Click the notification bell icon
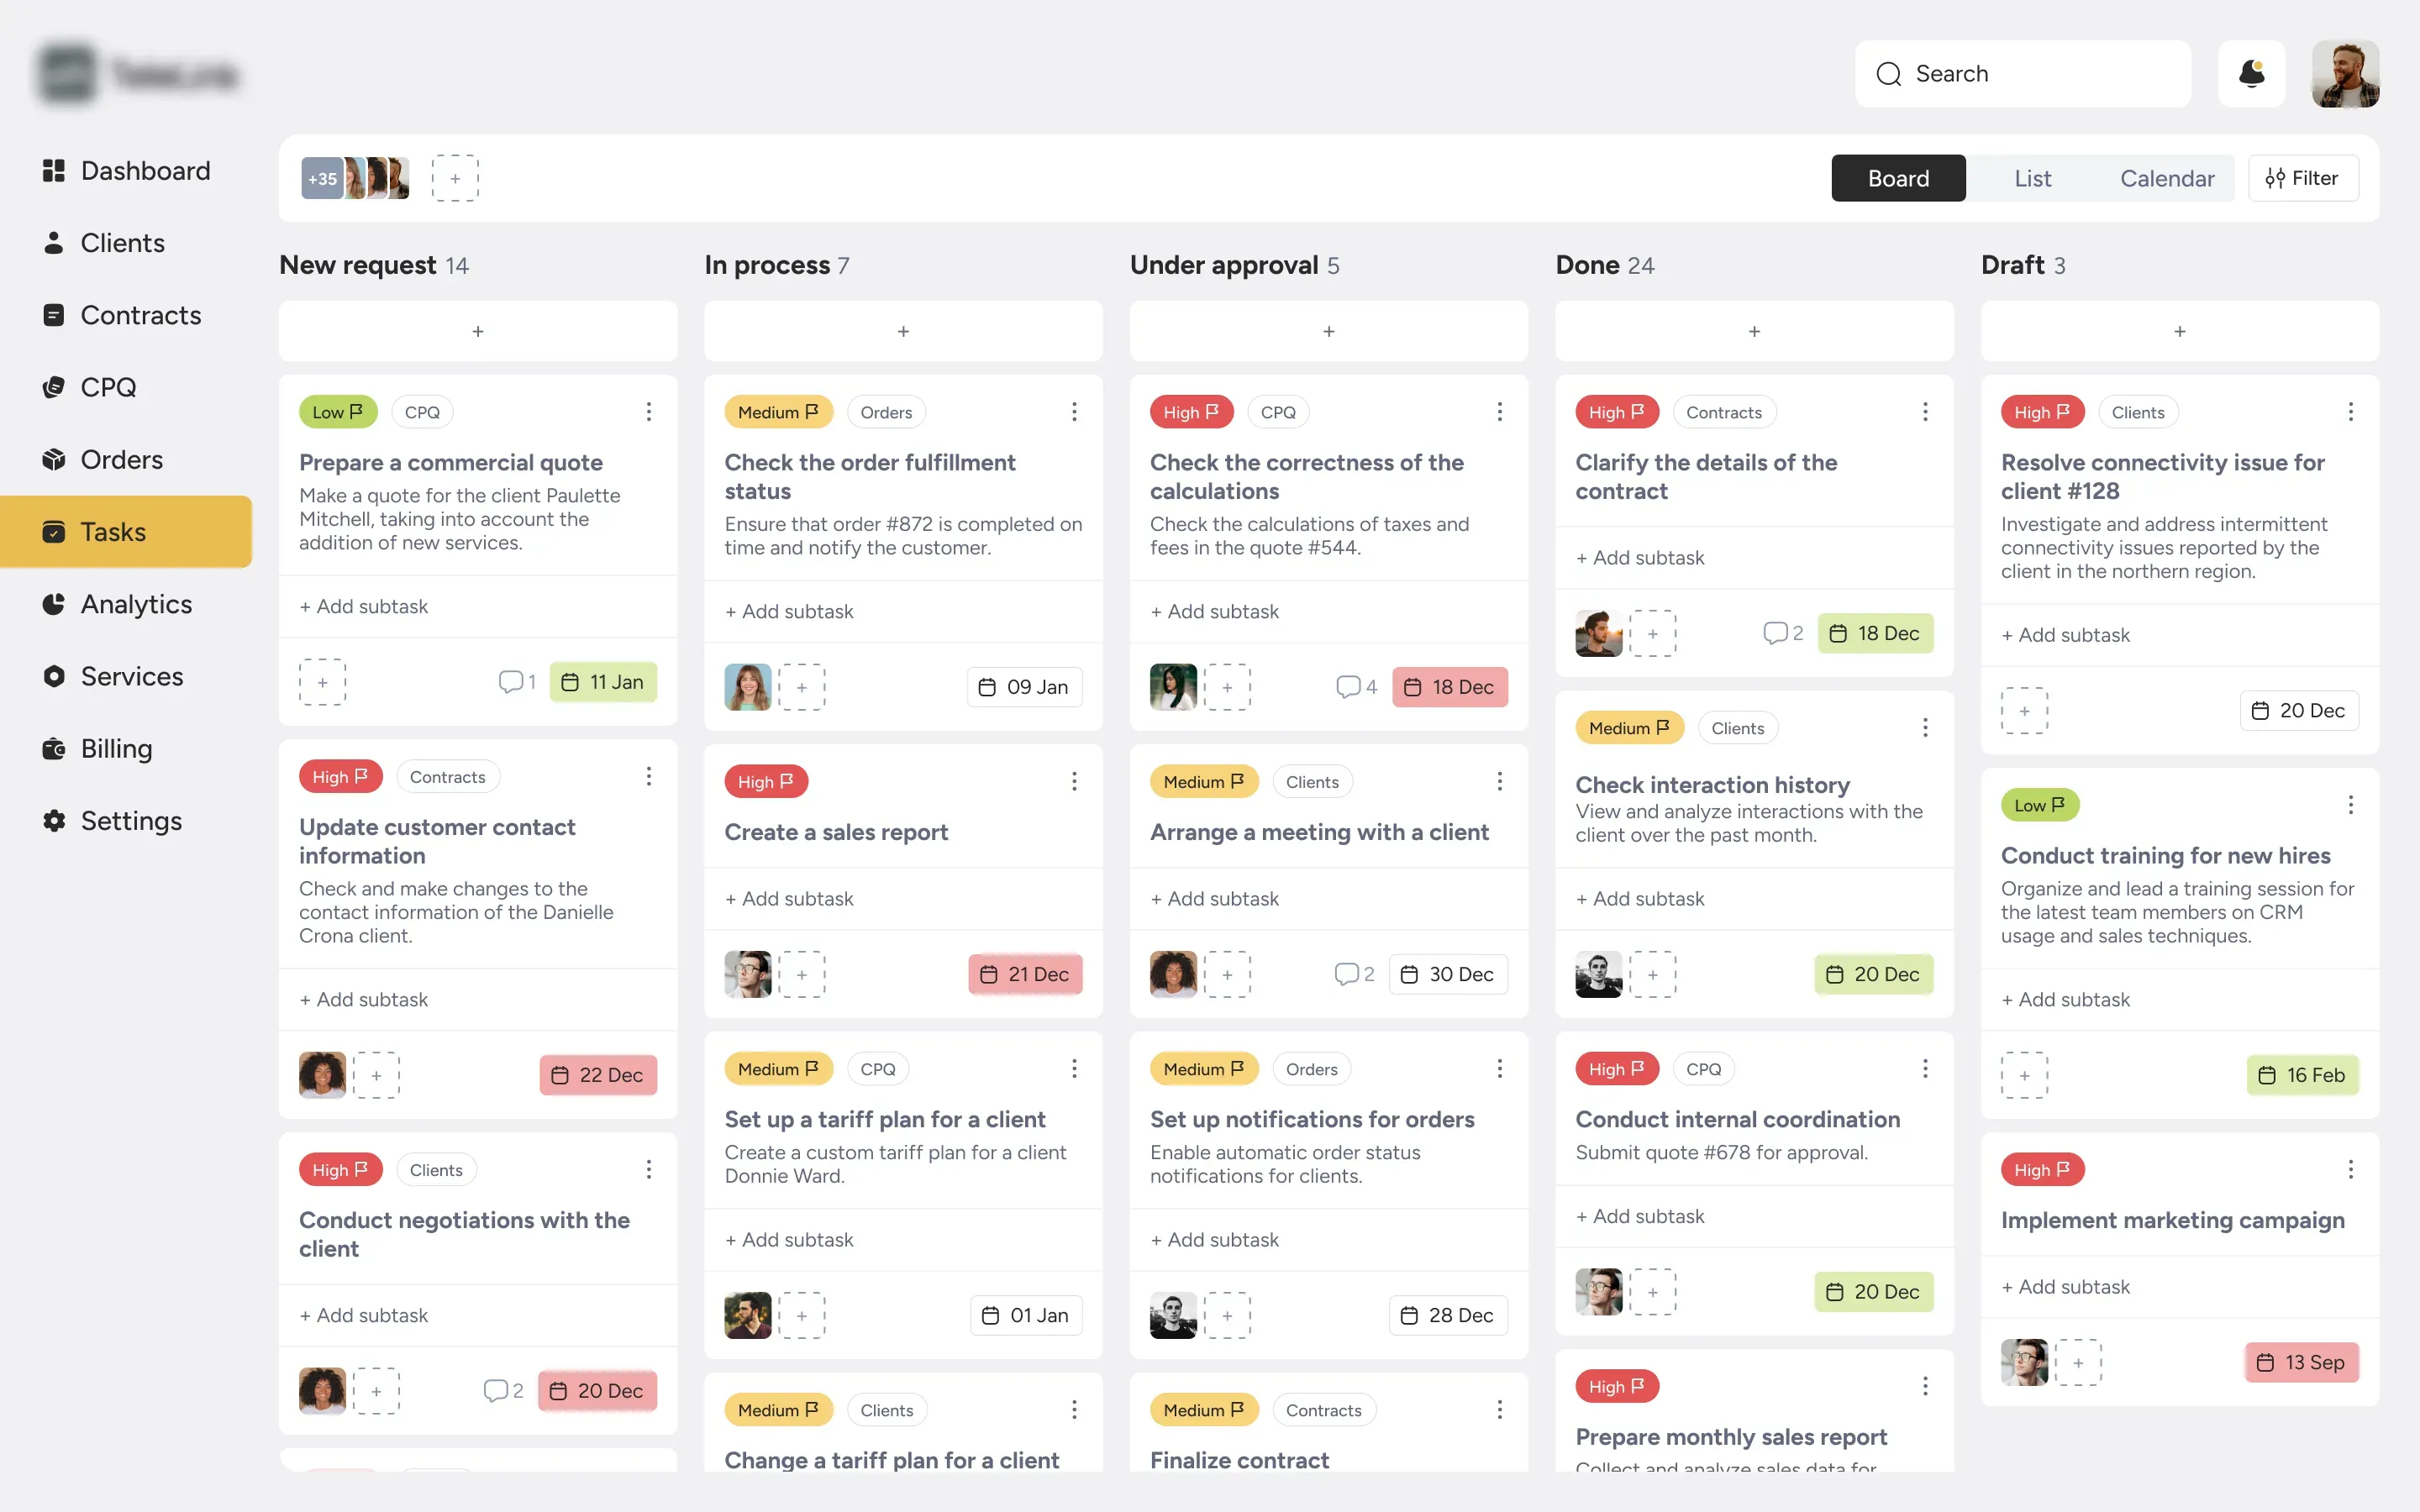The height and width of the screenshot is (1512, 2420). click(2251, 74)
